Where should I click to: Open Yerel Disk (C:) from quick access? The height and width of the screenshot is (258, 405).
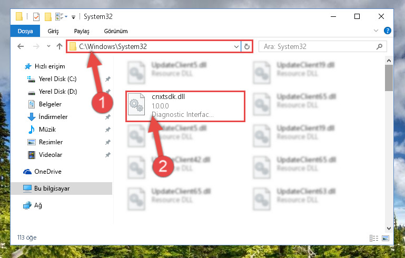coord(57,79)
